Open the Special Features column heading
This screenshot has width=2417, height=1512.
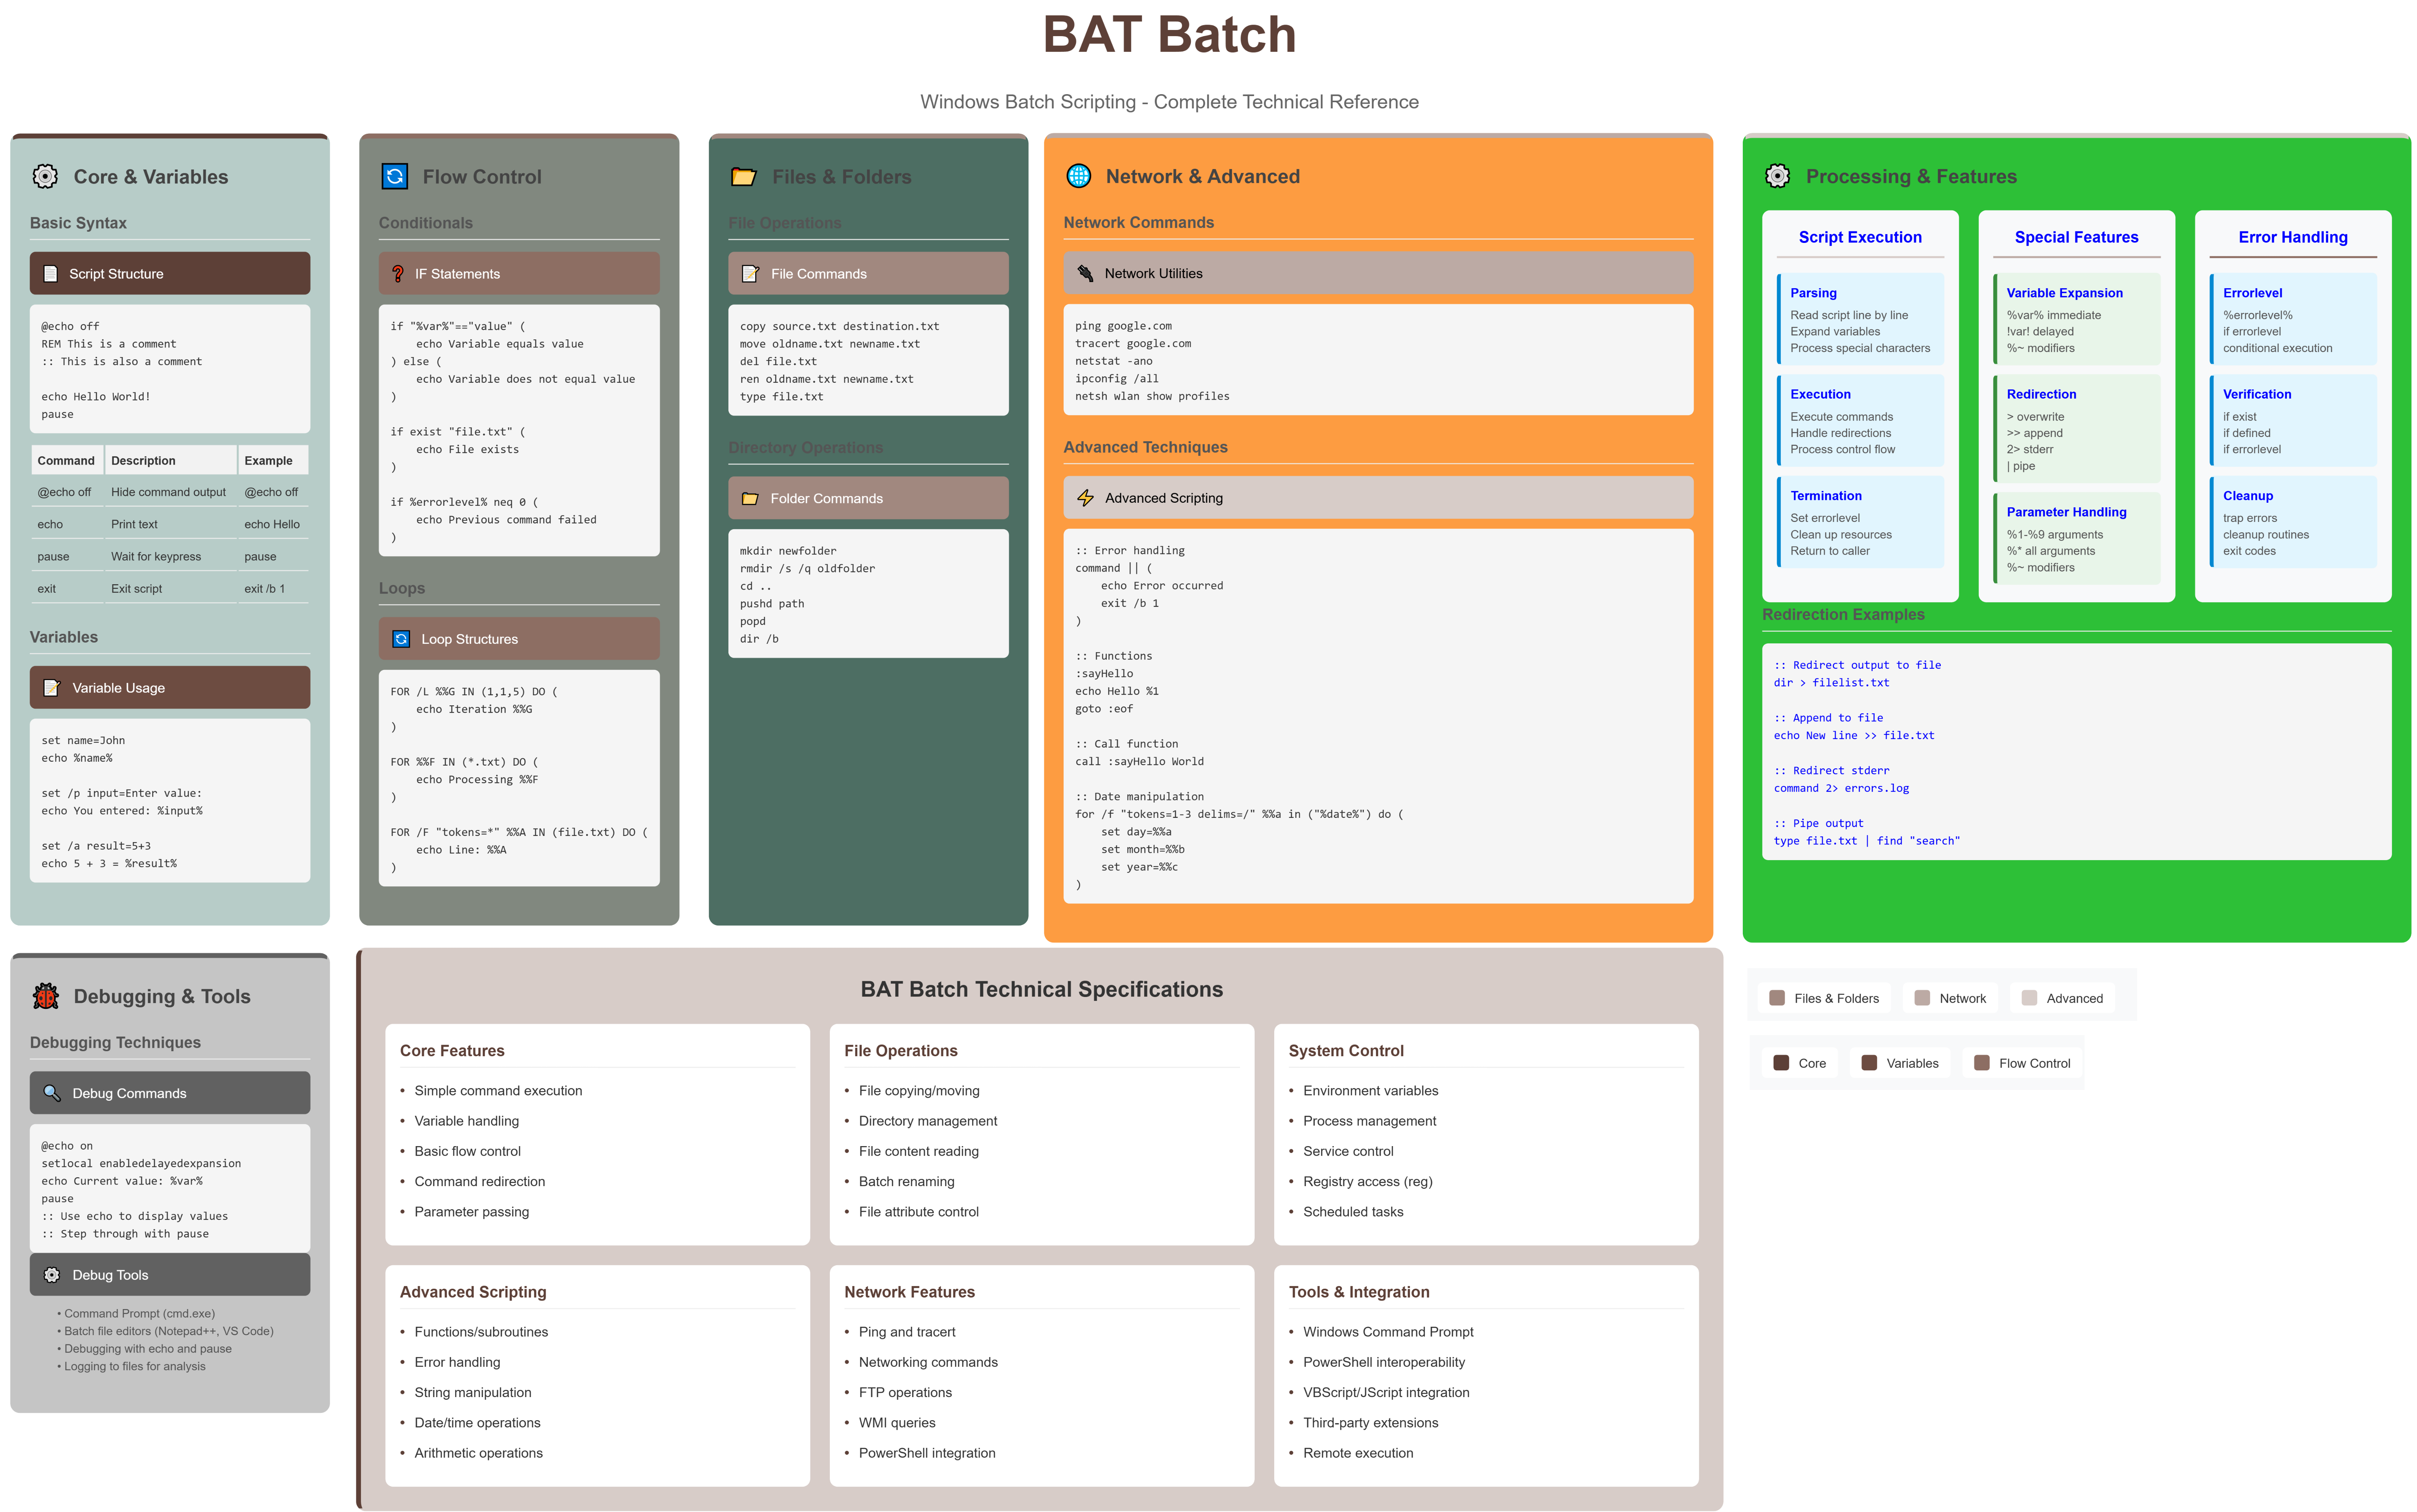[x=2076, y=237]
